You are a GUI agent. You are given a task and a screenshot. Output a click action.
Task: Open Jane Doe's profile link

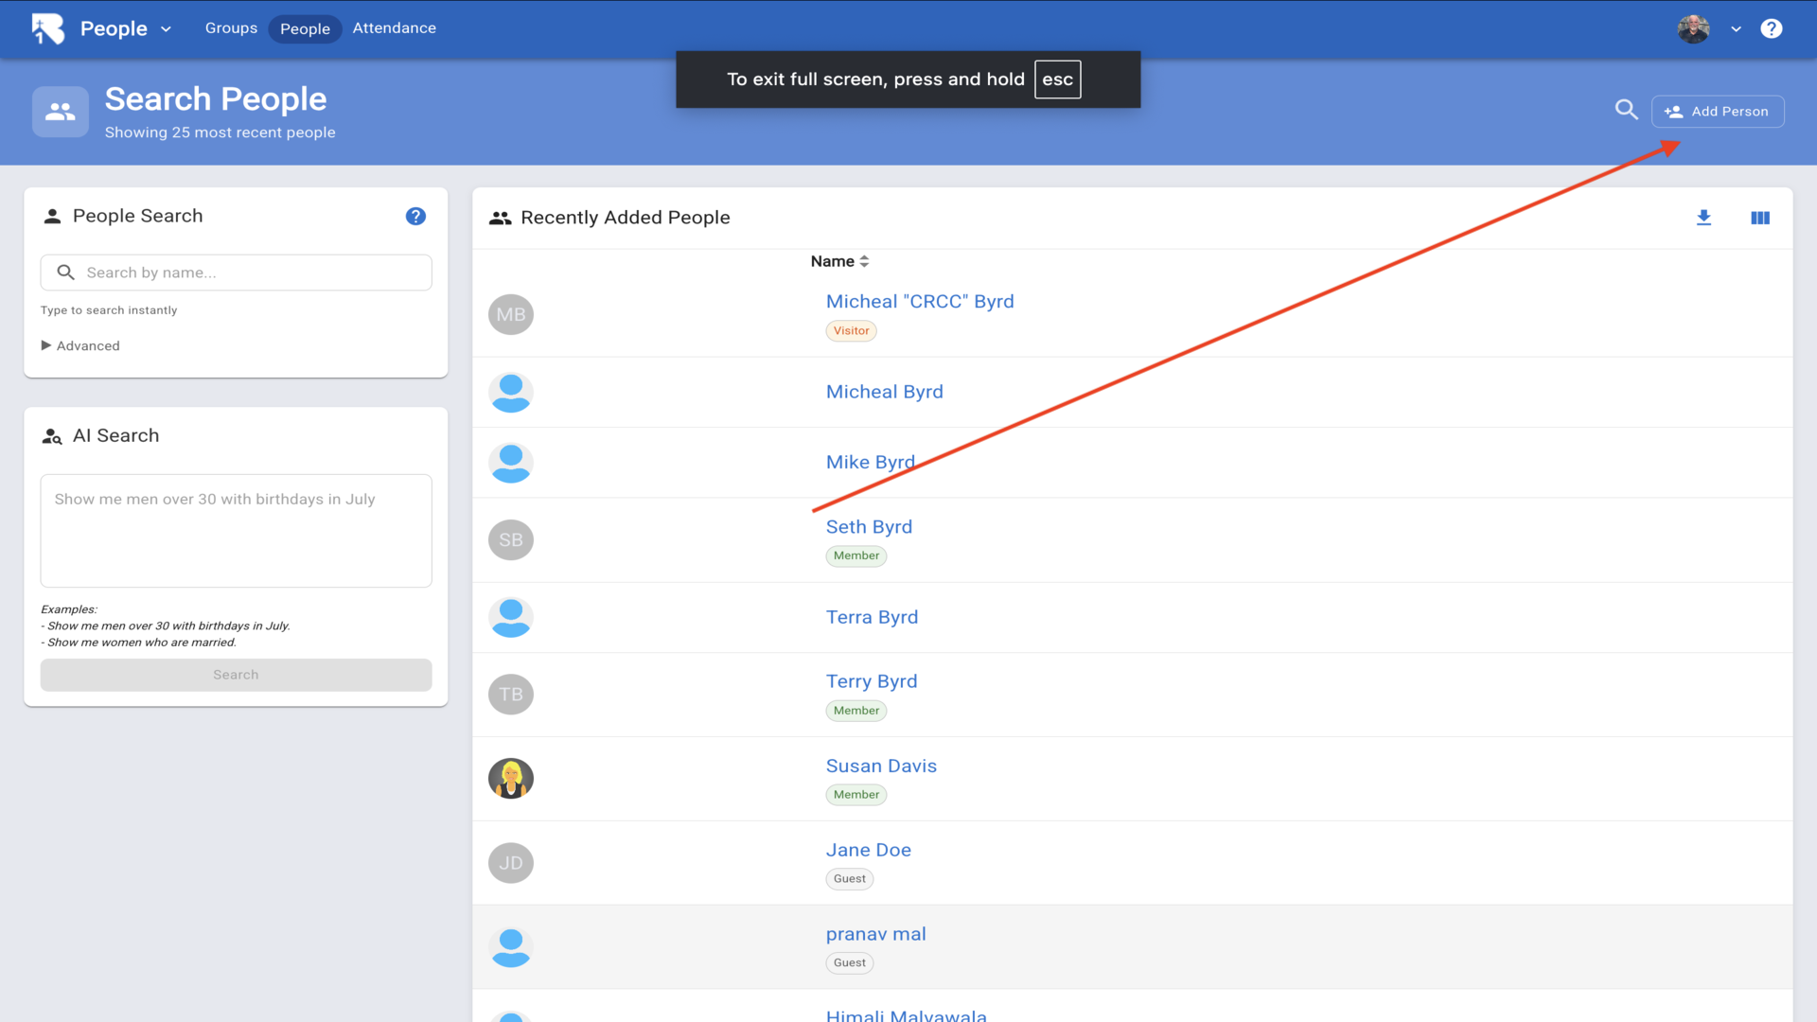[x=868, y=850]
